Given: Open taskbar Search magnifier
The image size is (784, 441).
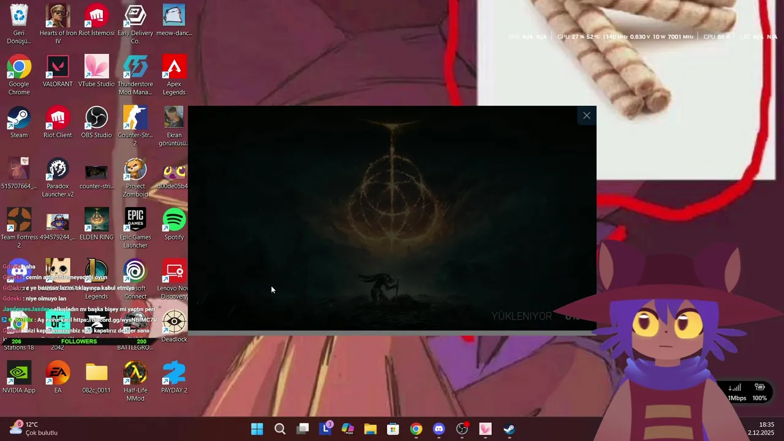Looking at the screenshot, I should coord(280,429).
